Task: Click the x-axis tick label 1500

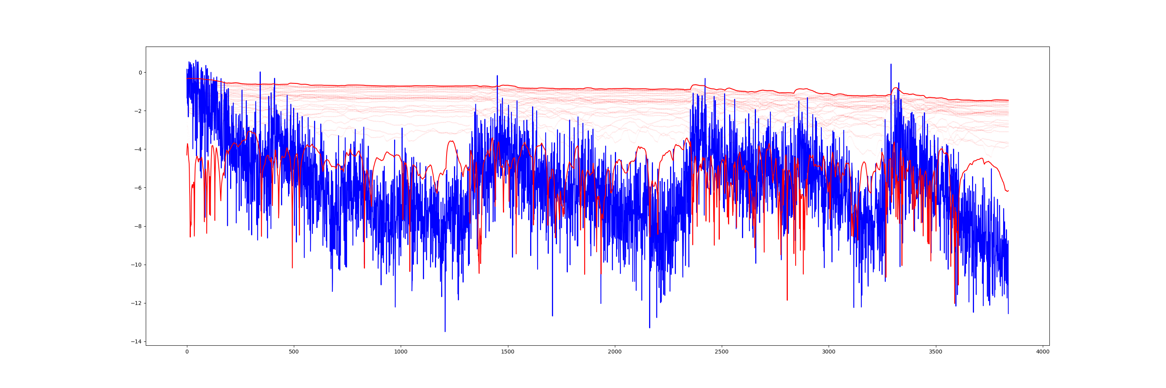Action: click(508, 352)
